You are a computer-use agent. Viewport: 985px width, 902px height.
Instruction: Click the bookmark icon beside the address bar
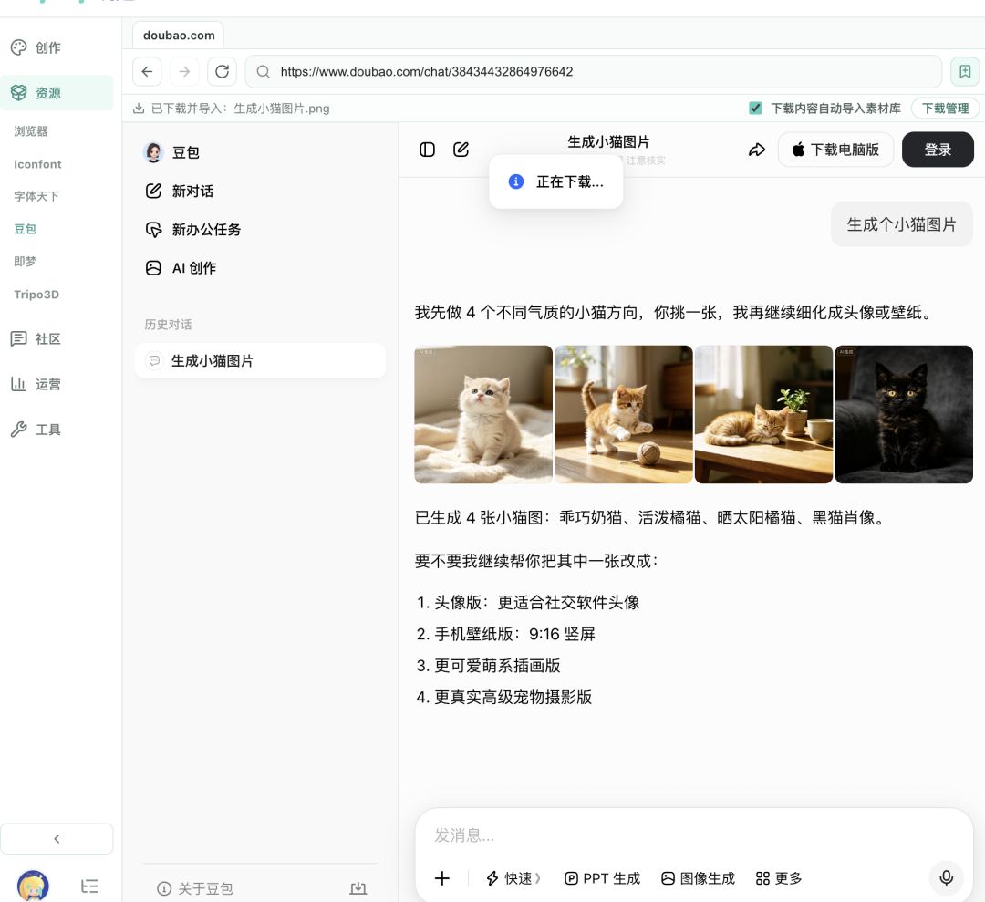[965, 72]
